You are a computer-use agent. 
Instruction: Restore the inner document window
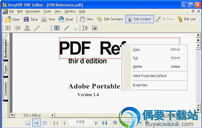[x=193, y=11]
